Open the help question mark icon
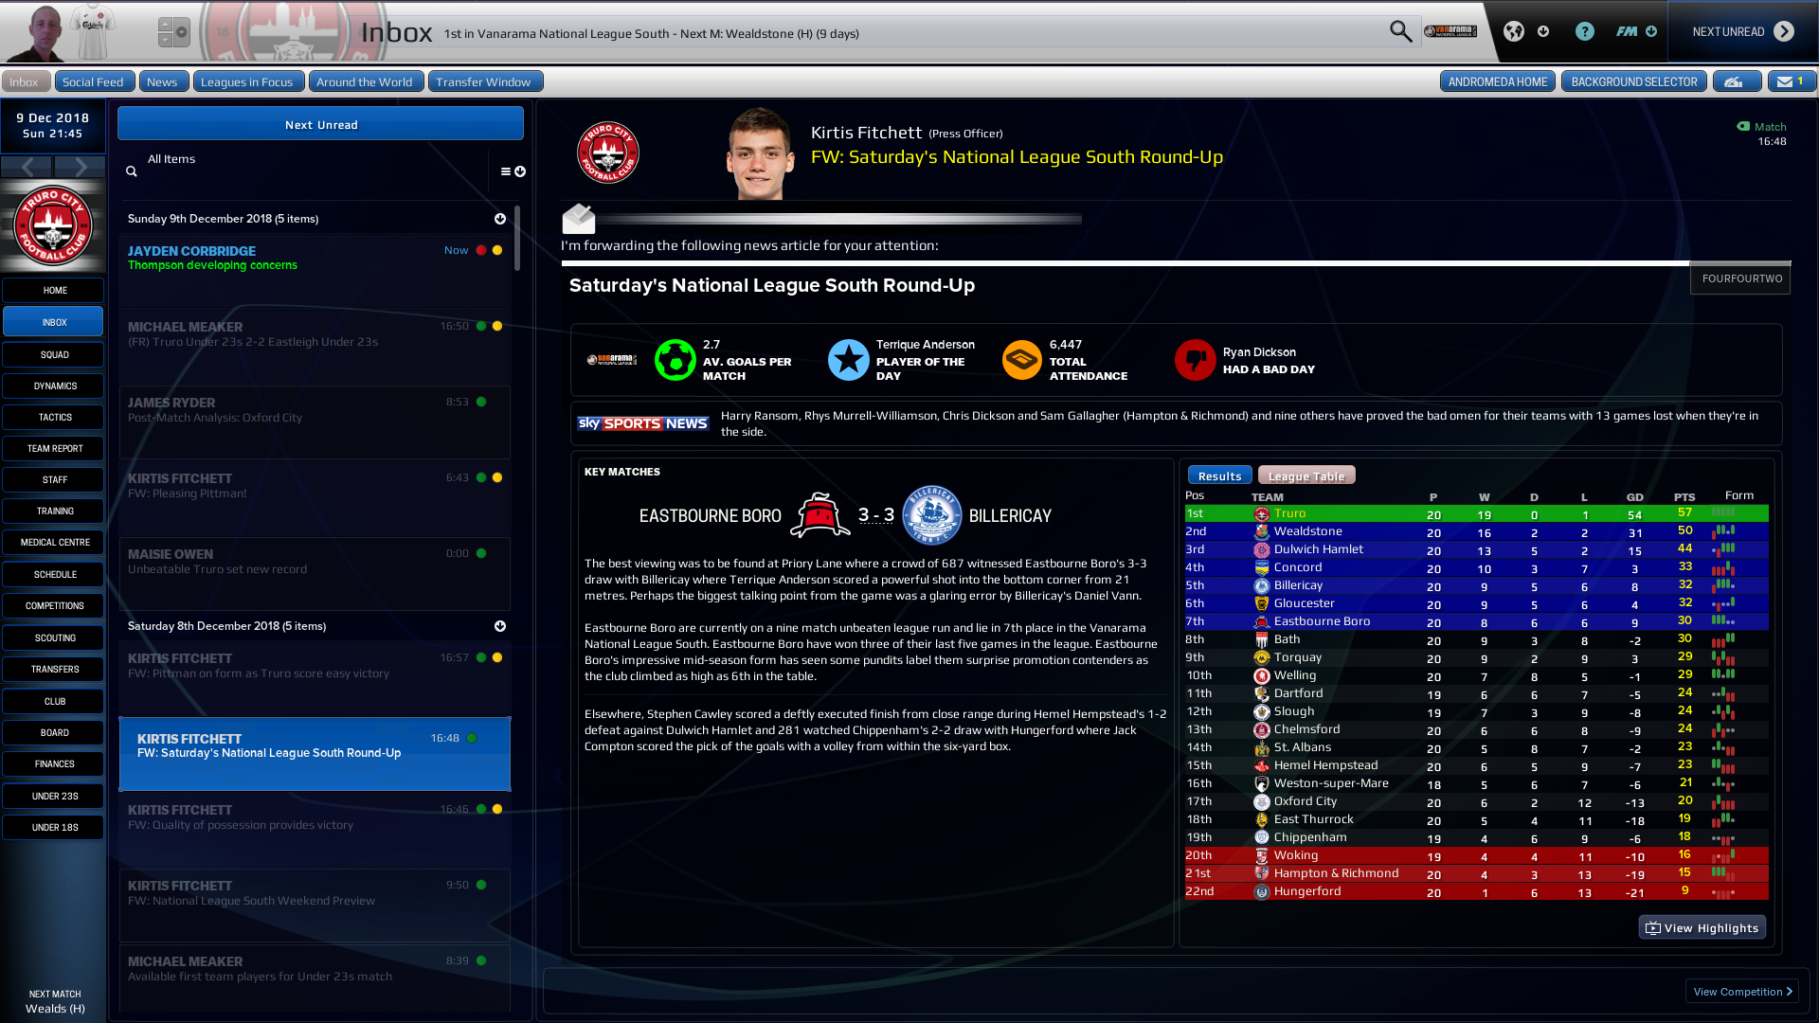Image resolution: width=1819 pixels, height=1023 pixels. pyautogui.click(x=1584, y=31)
